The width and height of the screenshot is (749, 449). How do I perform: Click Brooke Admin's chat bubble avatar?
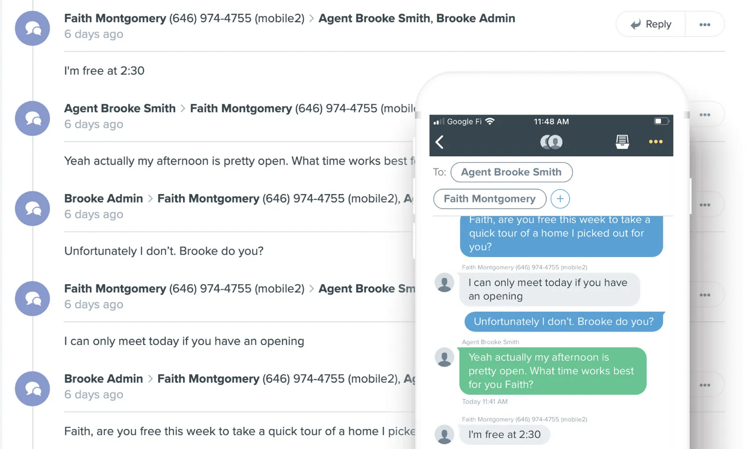32,209
